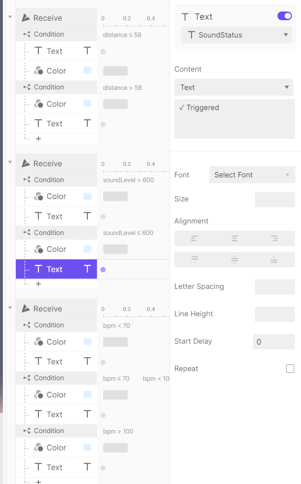The image size is (301, 484).
Task: Click the align left icon
Action: [x=194, y=238]
